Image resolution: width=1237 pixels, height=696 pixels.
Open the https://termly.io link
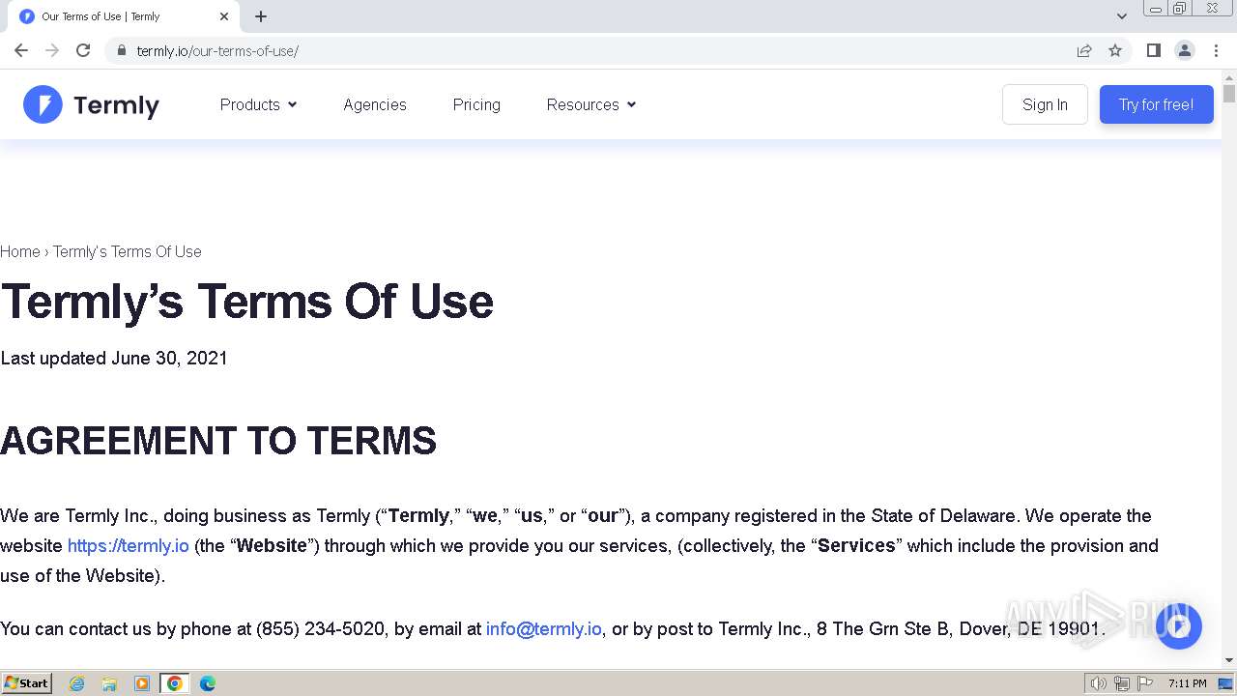(x=129, y=545)
